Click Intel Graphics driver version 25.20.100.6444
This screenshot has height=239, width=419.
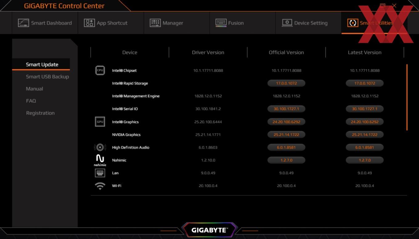point(208,122)
